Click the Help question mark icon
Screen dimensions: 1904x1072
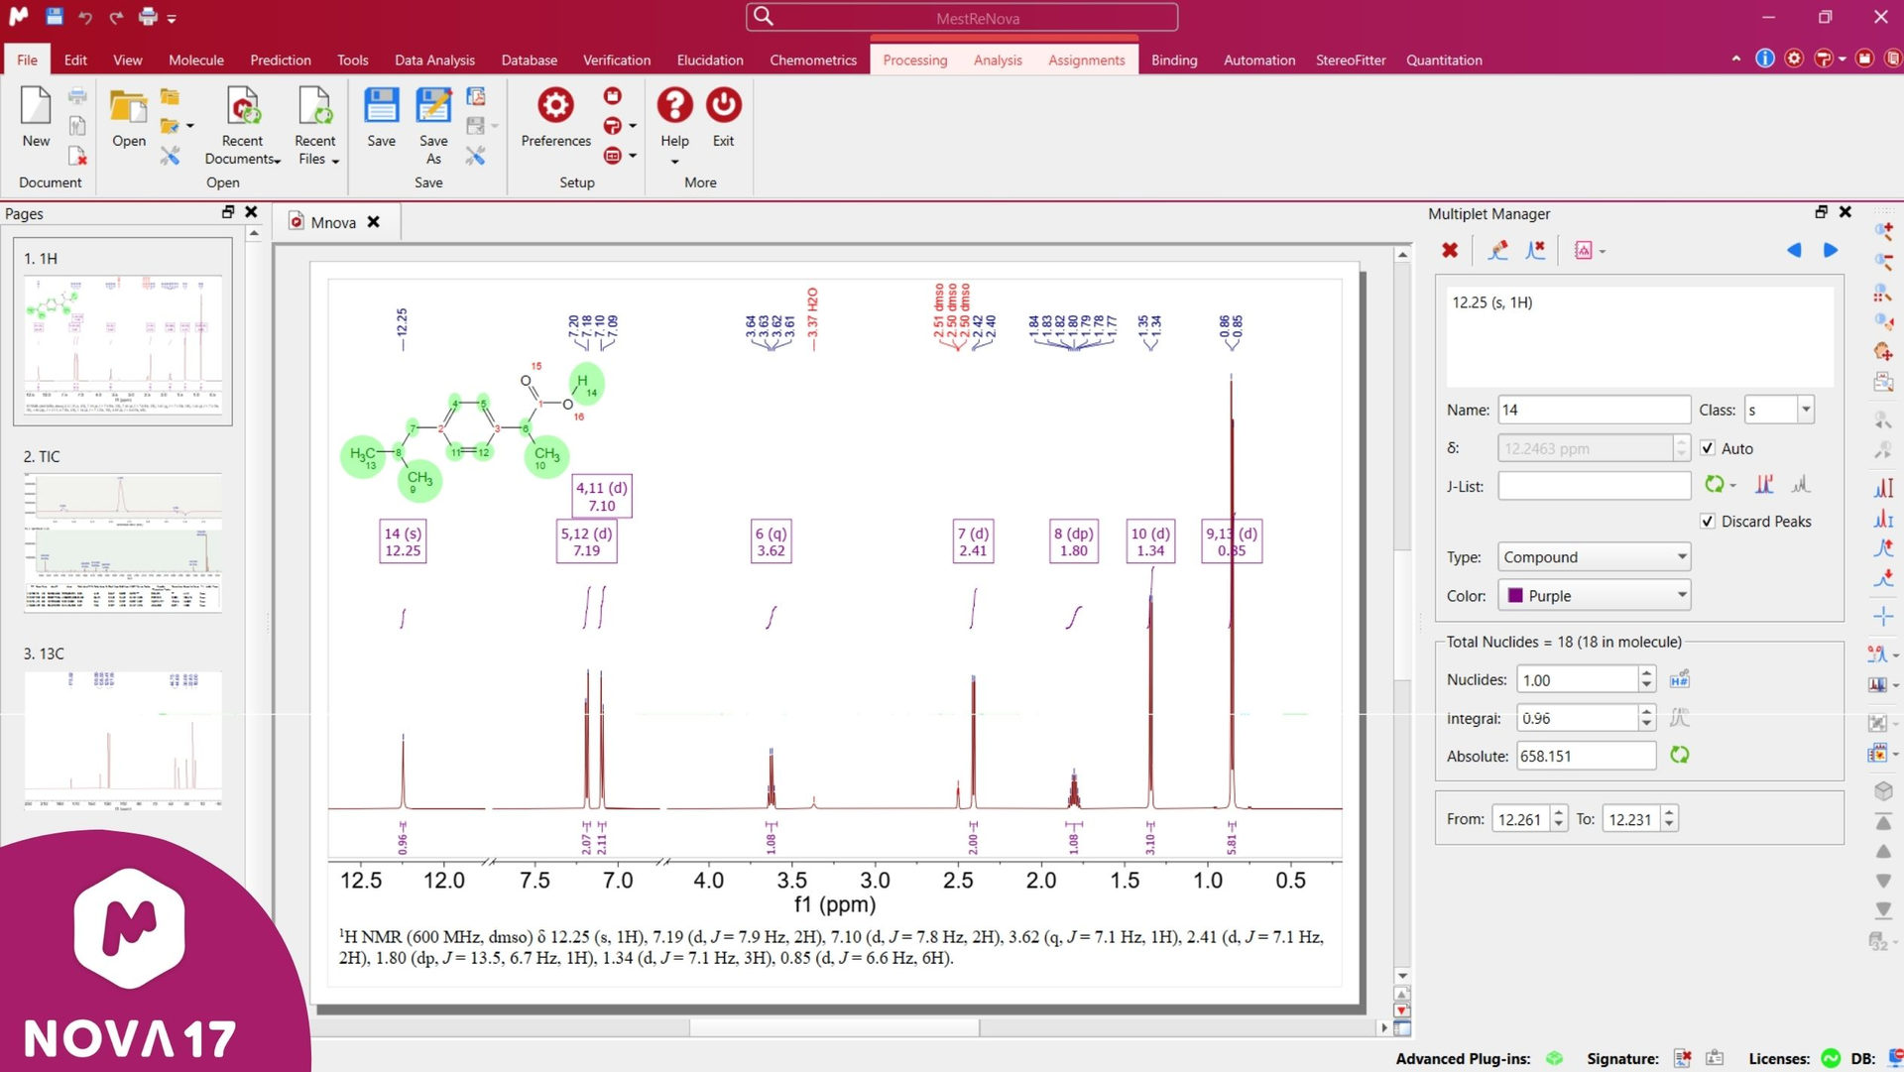coord(674,105)
